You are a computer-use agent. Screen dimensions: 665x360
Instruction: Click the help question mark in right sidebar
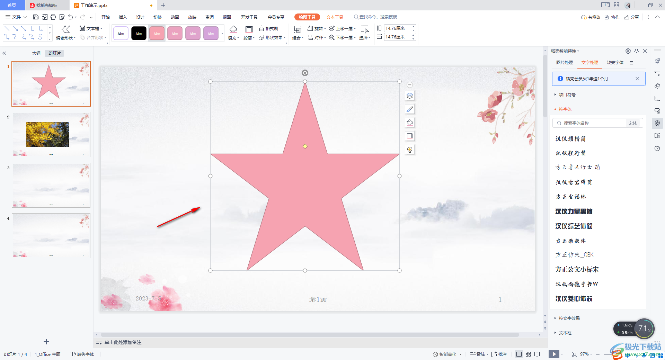(x=657, y=148)
